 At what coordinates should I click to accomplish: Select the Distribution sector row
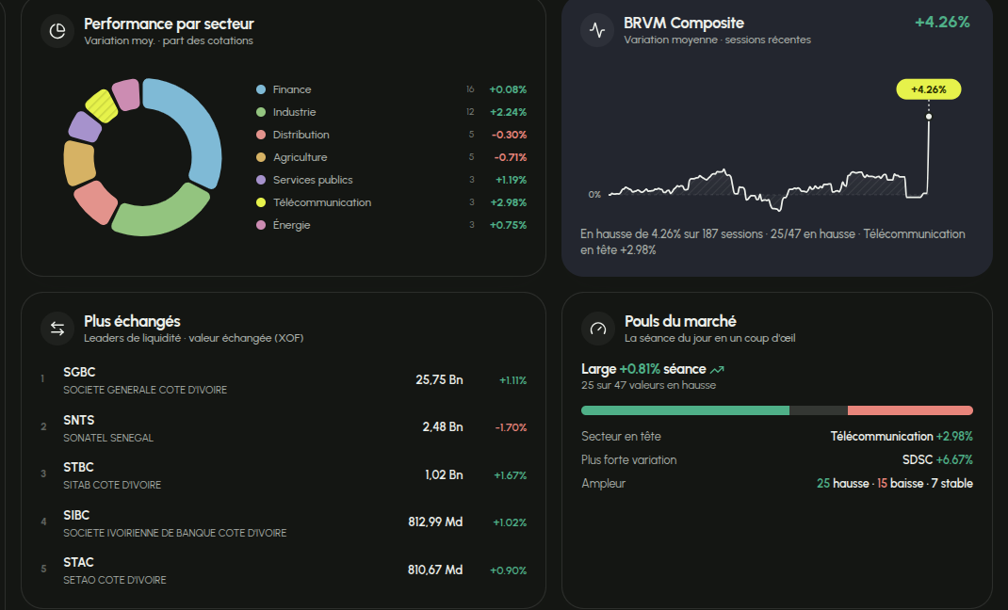coord(391,135)
